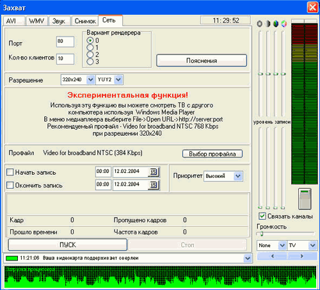The width and height of the screenshot is (320, 290).
Task: Click the half-shaded contrast icon
Action: coord(268,24)
